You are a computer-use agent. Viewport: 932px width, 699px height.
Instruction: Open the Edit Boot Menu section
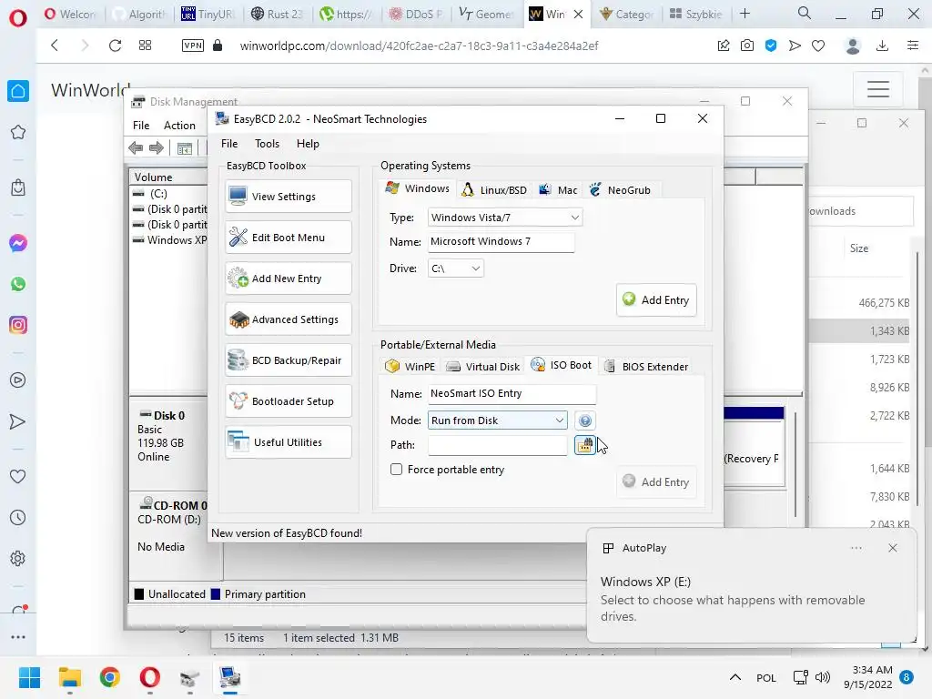289,238
